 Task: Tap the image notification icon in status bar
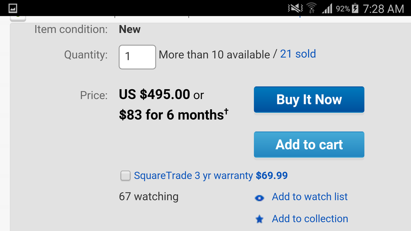coord(13,8)
